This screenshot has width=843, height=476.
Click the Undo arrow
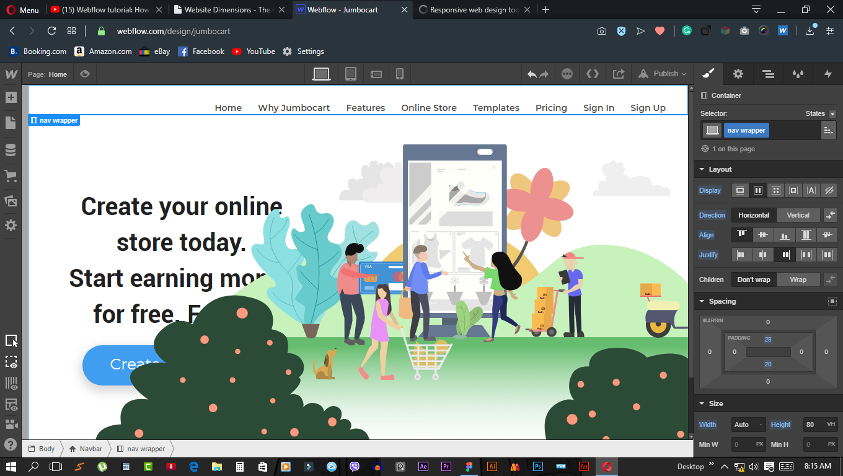coord(532,74)
